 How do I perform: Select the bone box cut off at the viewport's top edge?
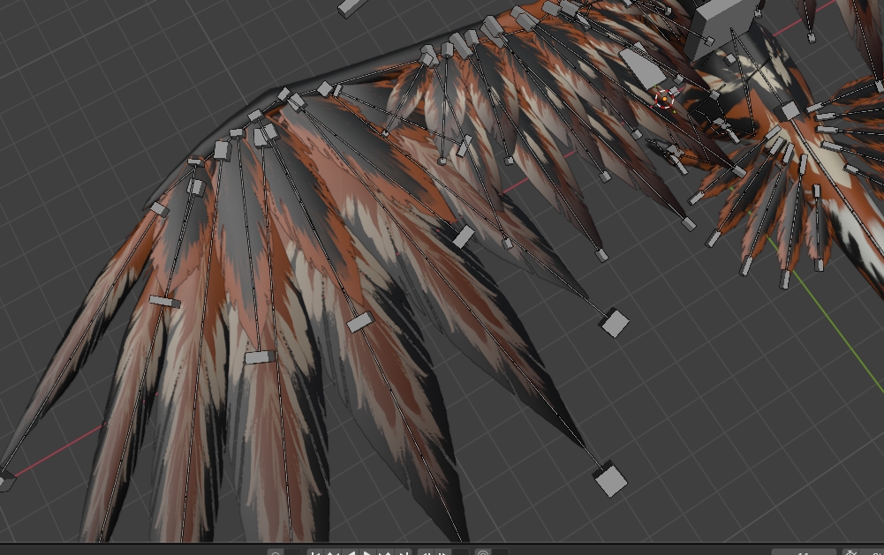click(352, 7)
